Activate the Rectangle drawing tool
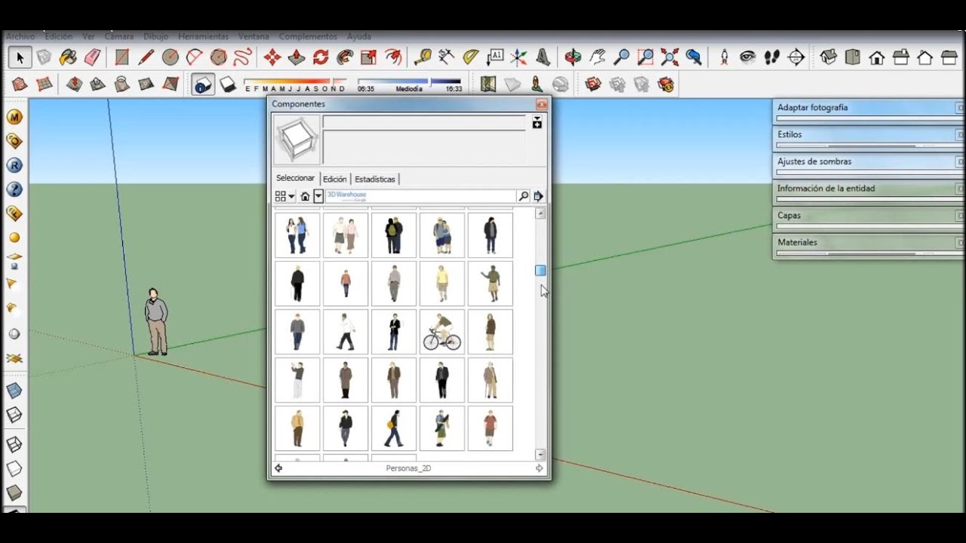Screen dimensions: 966x543 pos(121,57)
